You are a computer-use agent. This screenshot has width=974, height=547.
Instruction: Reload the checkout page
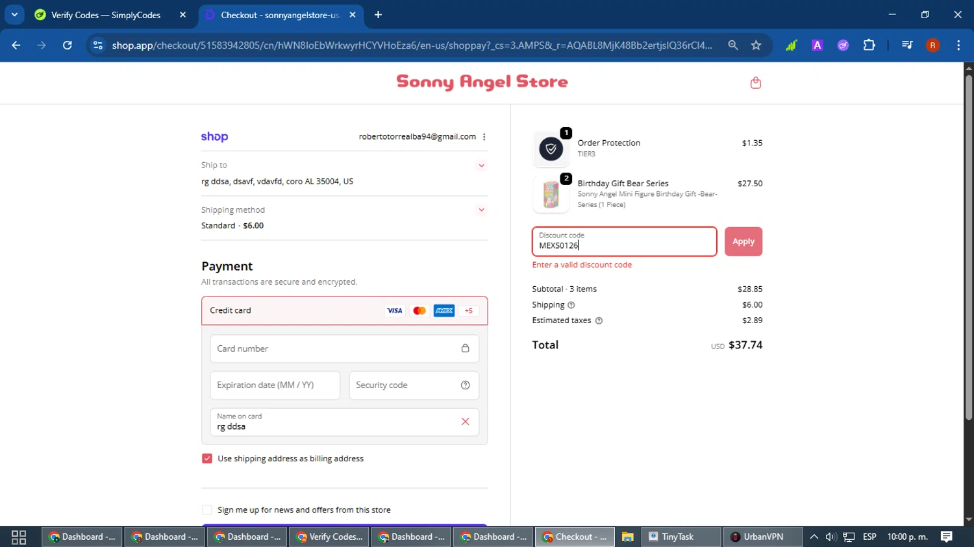pos(67,45)
